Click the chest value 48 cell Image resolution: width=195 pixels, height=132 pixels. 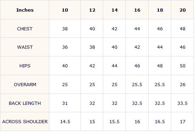(183, 29)
